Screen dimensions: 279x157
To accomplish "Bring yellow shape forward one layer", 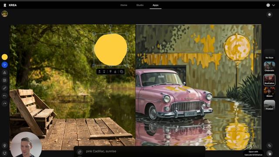I will [99, 72].
